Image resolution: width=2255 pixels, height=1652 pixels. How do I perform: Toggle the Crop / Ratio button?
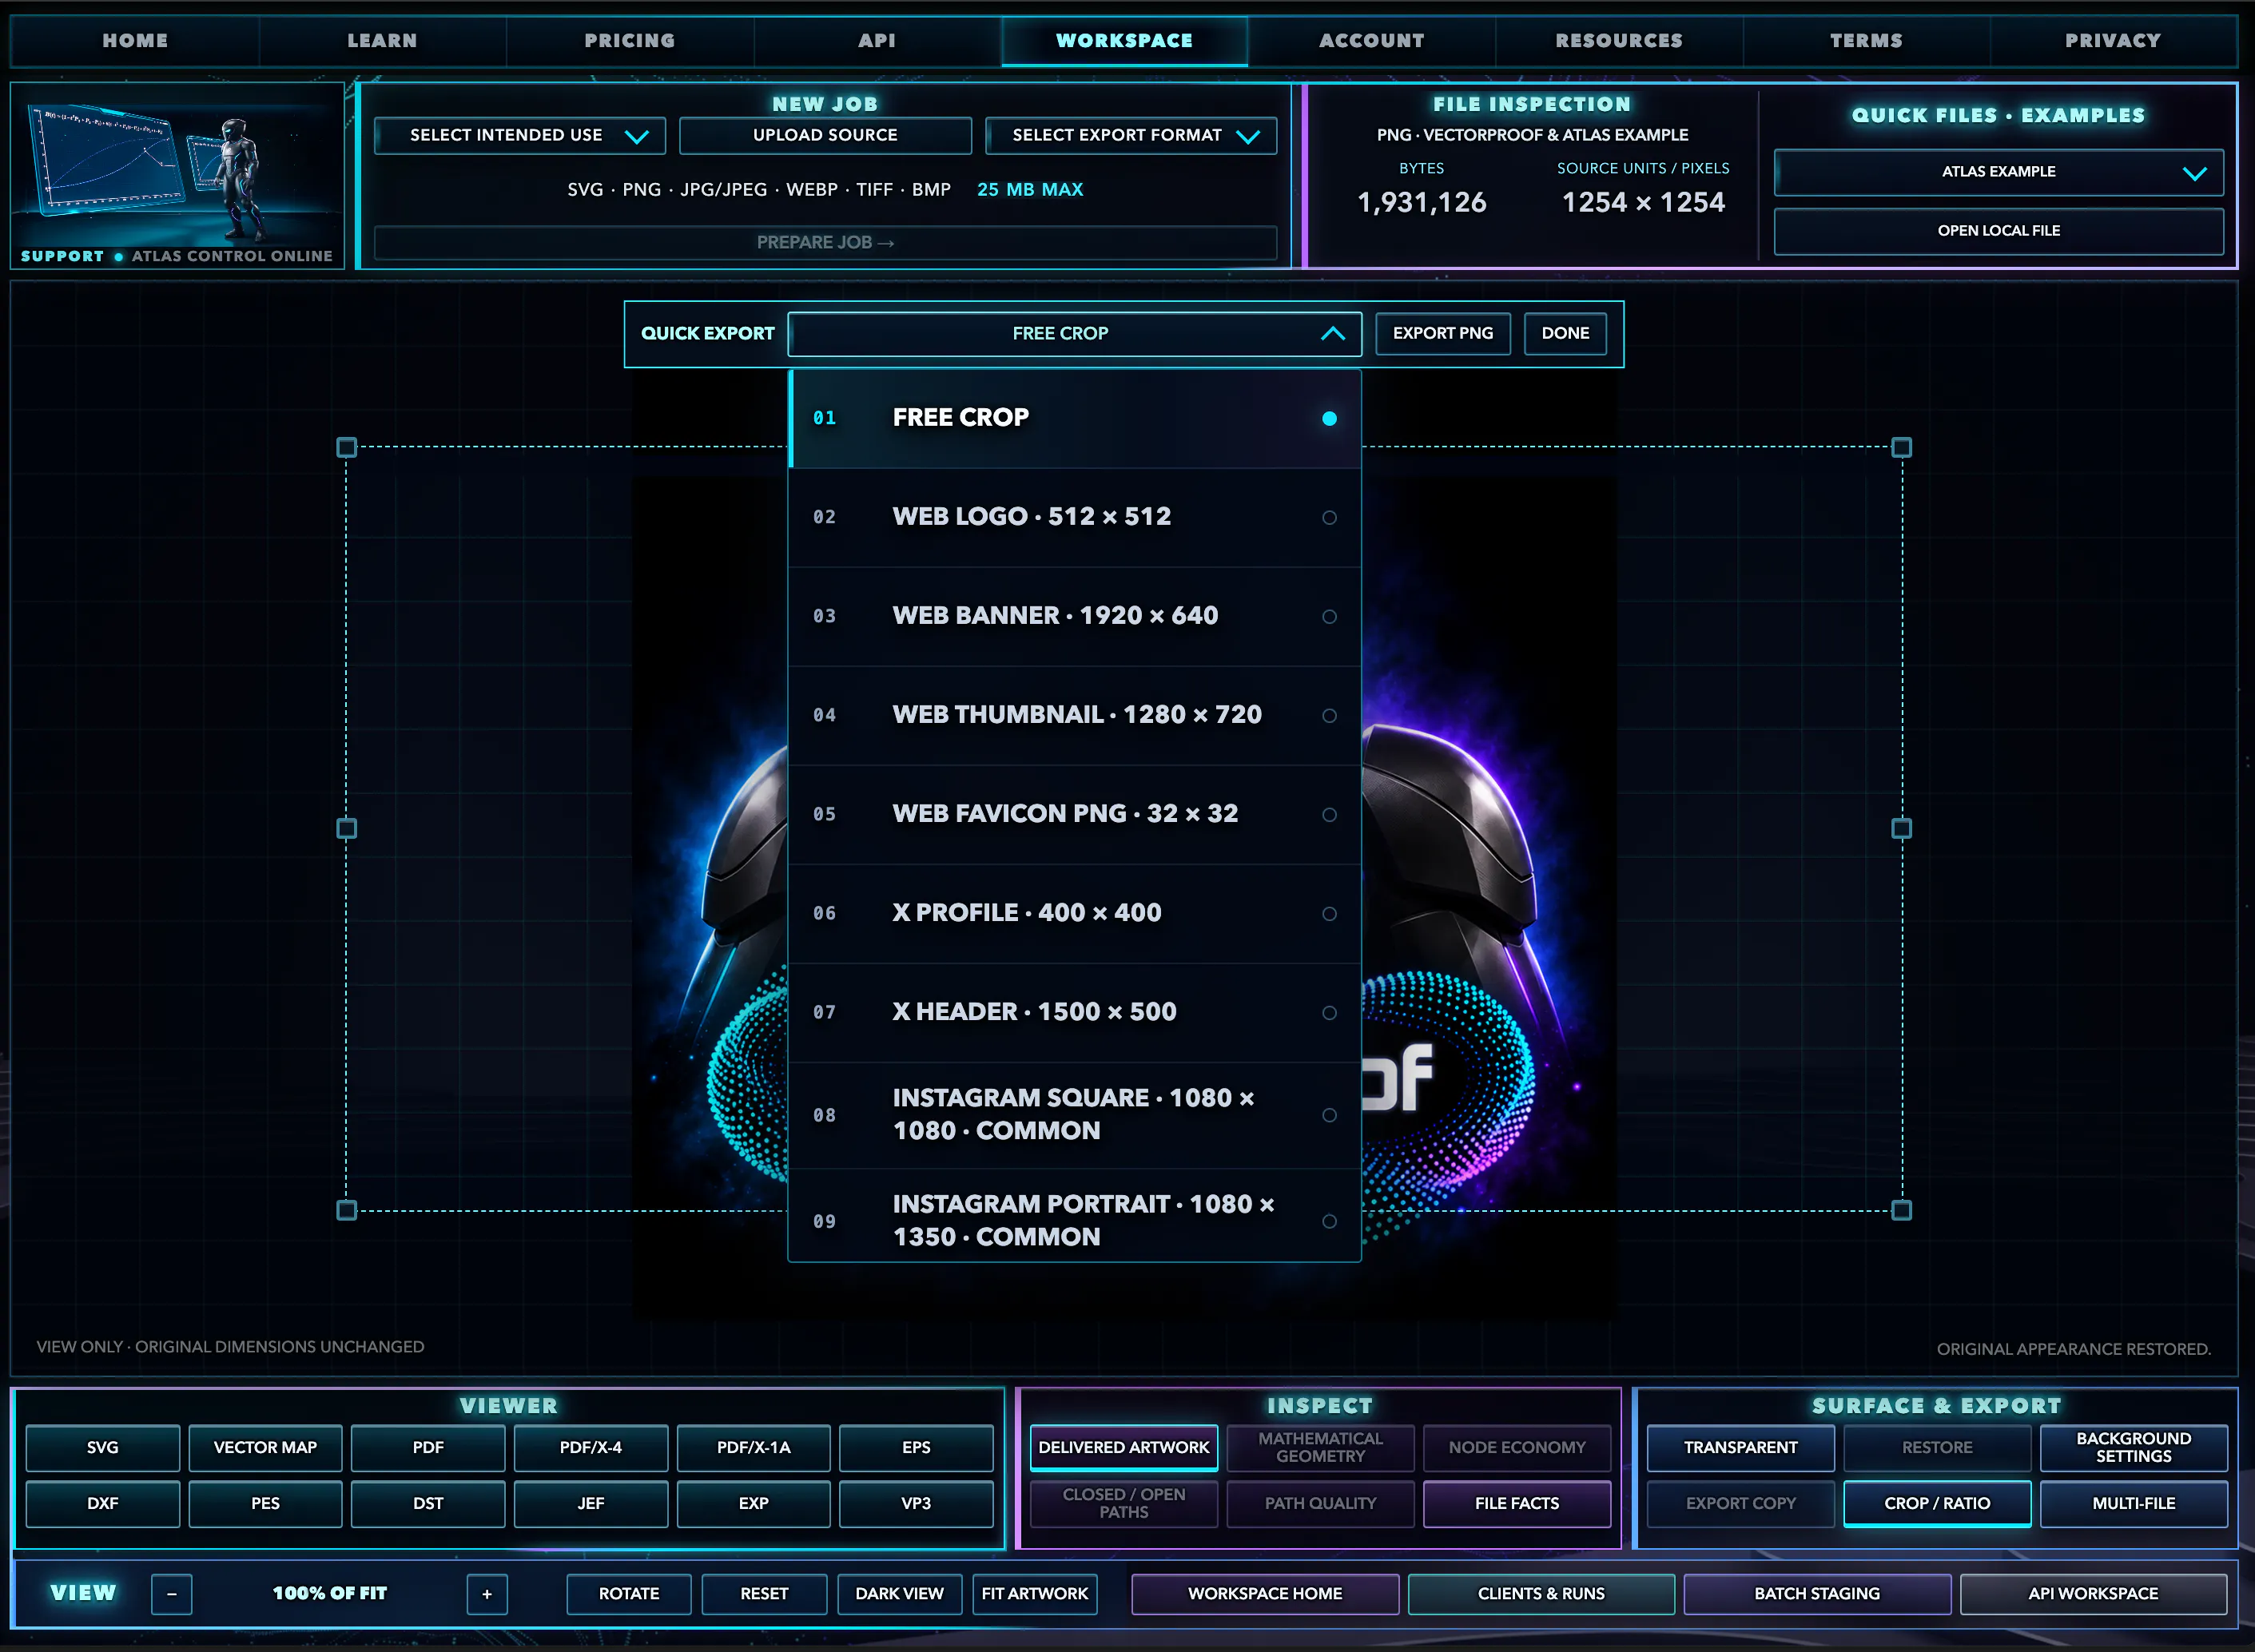1937,1504
